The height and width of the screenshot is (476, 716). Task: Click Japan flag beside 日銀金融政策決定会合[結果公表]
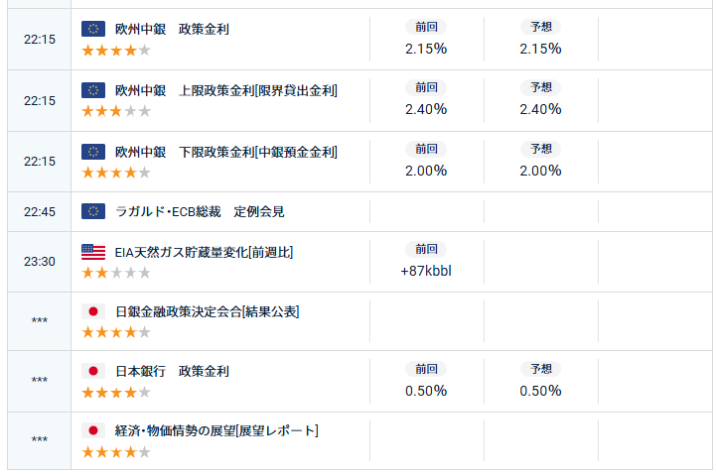pos(93,311)
